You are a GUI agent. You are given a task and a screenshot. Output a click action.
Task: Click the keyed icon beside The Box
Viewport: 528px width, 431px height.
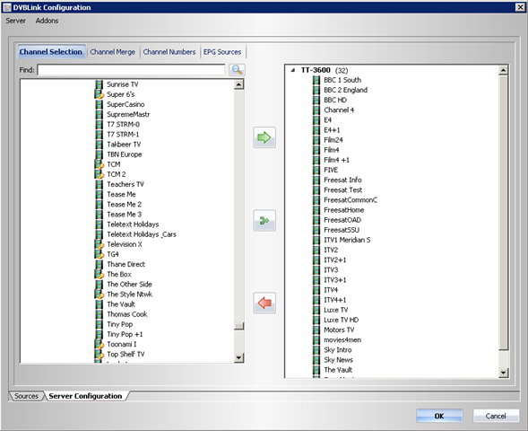click(x=99, y=274)
